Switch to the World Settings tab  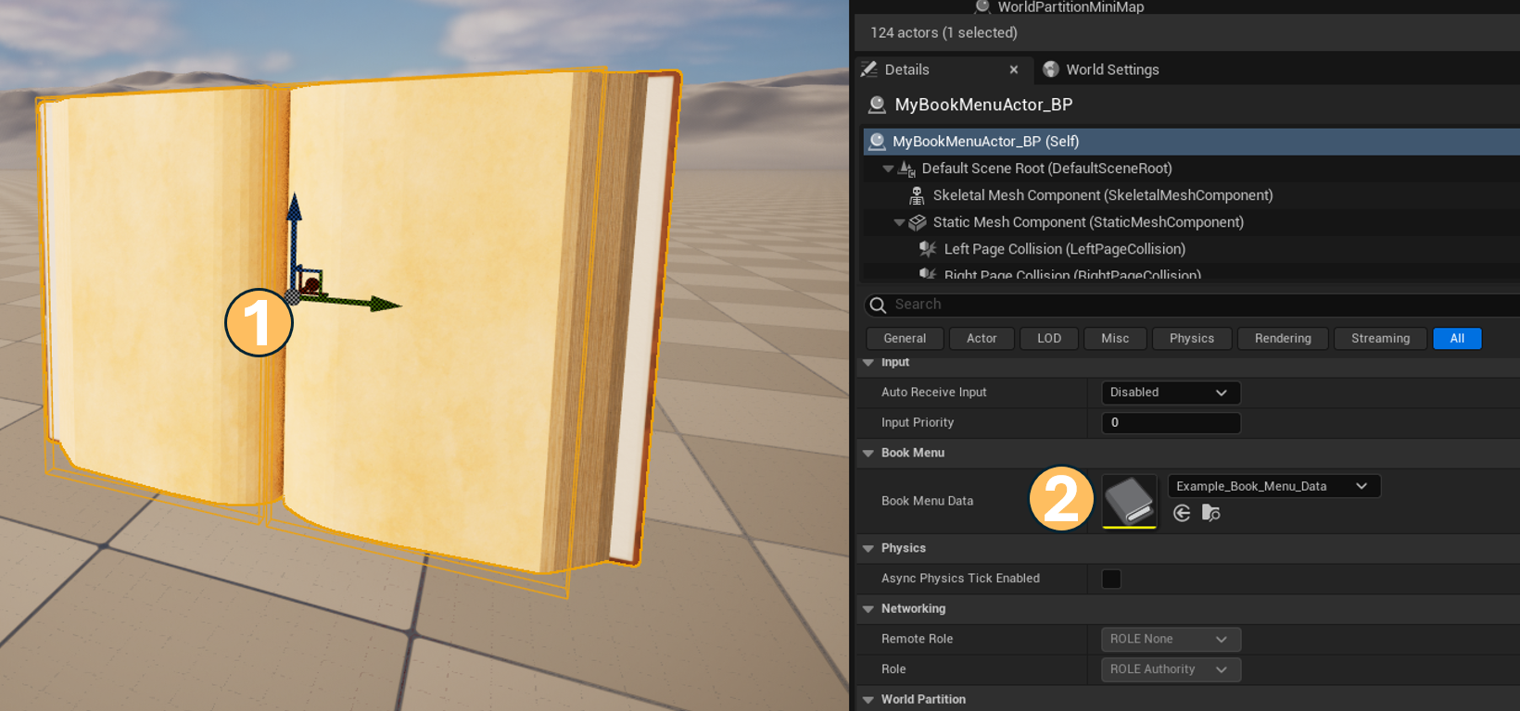(1101, 69)
